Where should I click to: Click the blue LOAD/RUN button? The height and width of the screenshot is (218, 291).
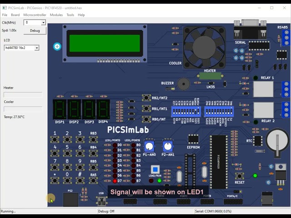155,169
